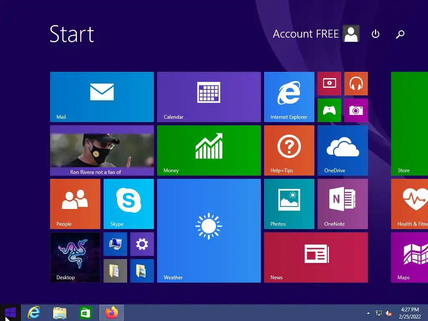Open the Help+Tips tile

[x=289, y=150]
